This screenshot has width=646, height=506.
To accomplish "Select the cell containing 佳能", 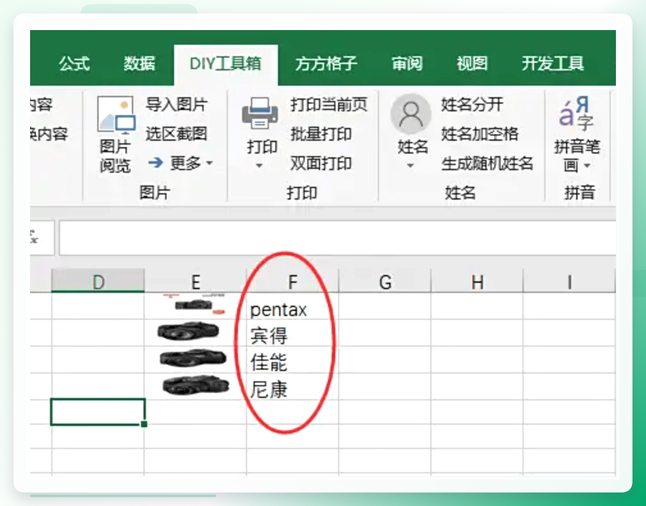I will [293, 360].
